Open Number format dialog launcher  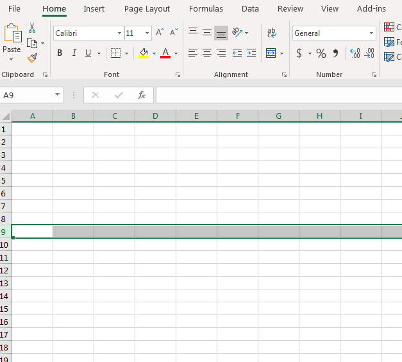[x=374, y=74]
